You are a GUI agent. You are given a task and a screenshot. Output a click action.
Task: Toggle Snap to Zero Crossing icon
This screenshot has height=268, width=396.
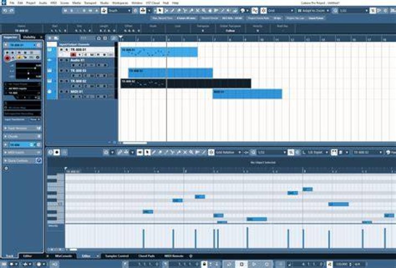255,10
